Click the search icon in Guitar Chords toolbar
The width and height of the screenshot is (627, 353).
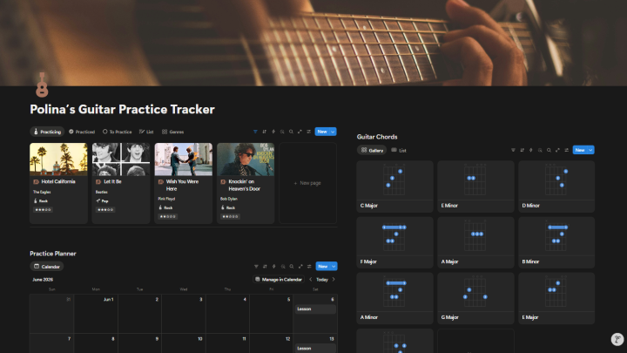(549, 150)
